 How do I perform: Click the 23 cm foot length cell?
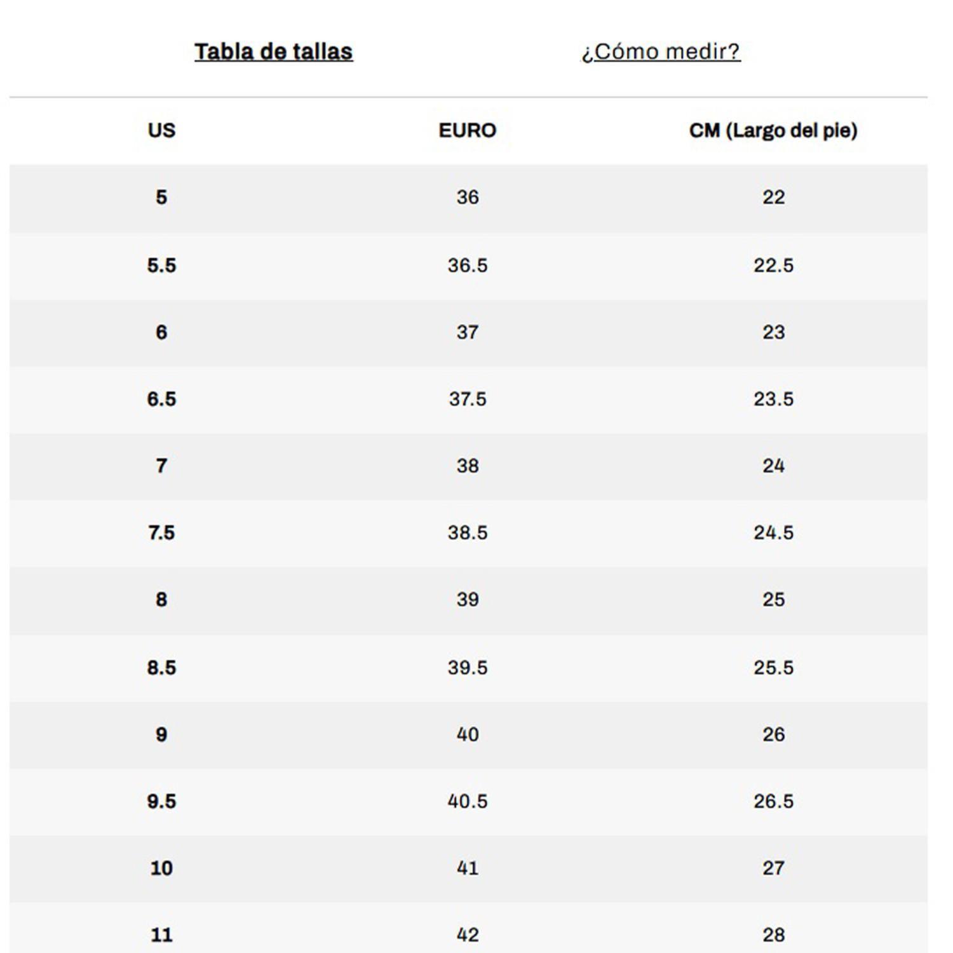tap(773, 332)
